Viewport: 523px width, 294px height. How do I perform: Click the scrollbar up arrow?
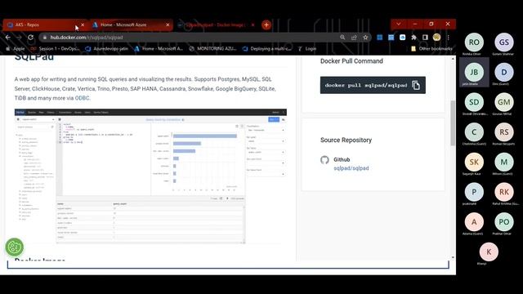[453, 59]
